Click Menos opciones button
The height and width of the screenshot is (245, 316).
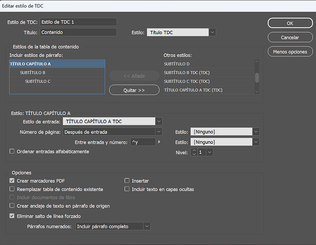pos(290,52)
